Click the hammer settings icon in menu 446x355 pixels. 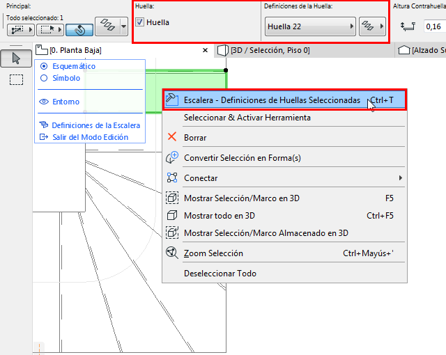click(172, 100)
